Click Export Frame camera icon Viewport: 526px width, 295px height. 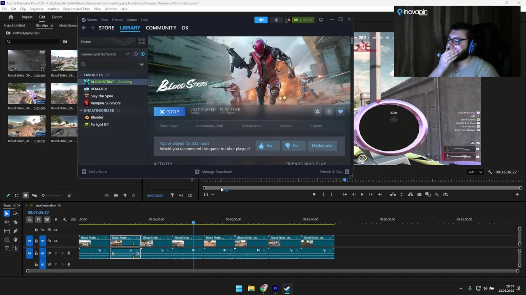(419, 195)
